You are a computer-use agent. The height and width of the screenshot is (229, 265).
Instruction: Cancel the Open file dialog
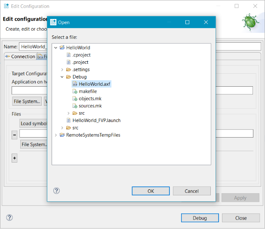(191, 191)
